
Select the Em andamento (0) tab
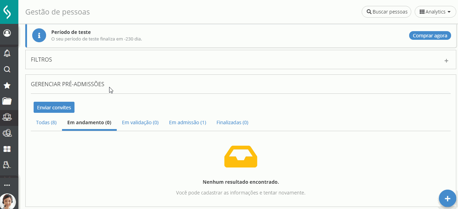coord(89,122)
